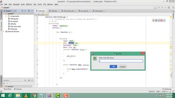The height and width of the screenshot is (98, 175).
Task: Open the Event Log
Action: pyautogui.click(x=167, y=89)
